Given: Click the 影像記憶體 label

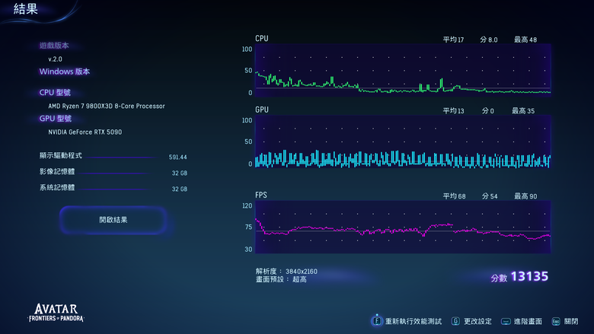Looking at the screenshot, I should click(57, 171).
